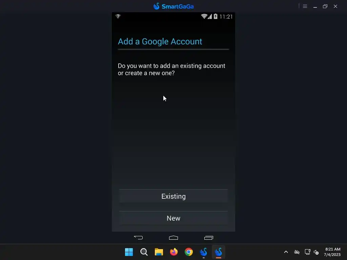Viewport: 347px width, 260px height.
Task: Close the SmartGaGa window
Action: 335,6
